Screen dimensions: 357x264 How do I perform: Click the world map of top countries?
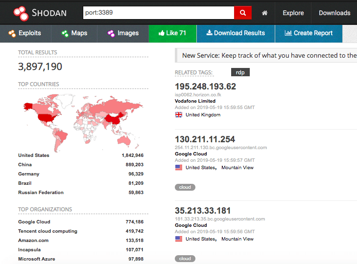[83, 123]
